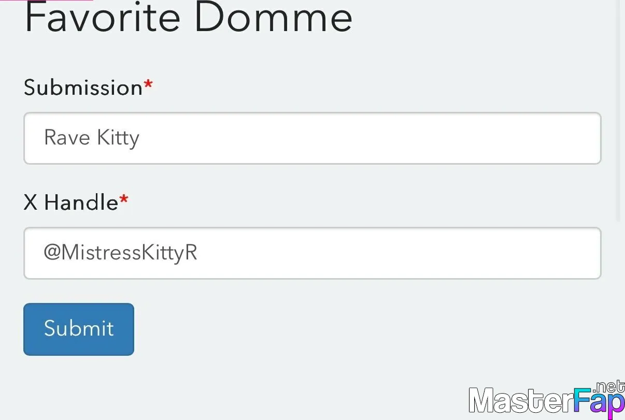625x420 pixels.
Task: Click the "Rave Kitty" text in Submission
Action: pos(92,138)
